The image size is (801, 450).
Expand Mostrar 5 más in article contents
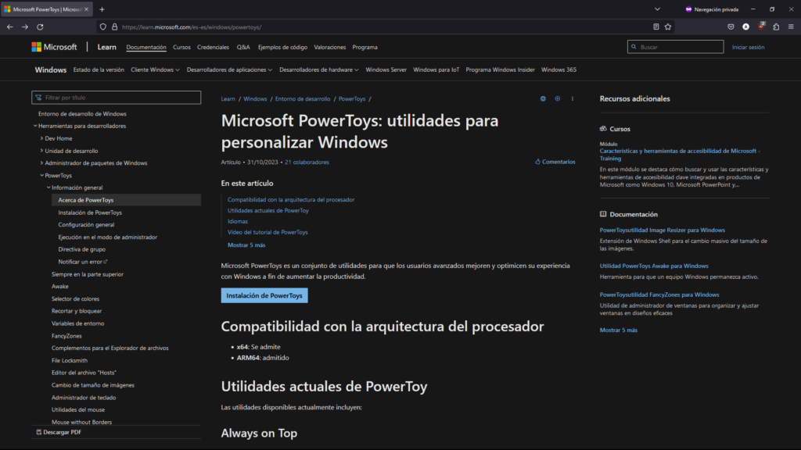[x=246, y=245]
